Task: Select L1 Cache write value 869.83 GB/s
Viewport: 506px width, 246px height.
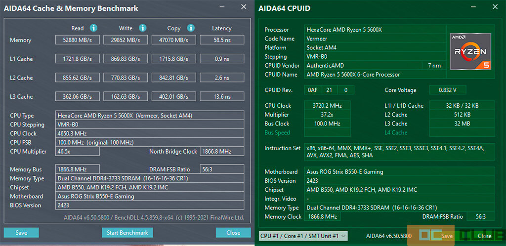Action: click(126, 59)
